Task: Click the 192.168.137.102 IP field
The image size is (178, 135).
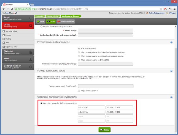Action: coord(120,112)
